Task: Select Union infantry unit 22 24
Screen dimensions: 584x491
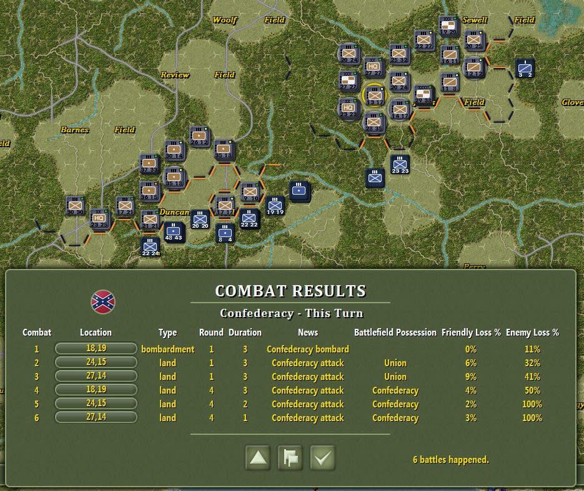Action: tap(151, 247)
